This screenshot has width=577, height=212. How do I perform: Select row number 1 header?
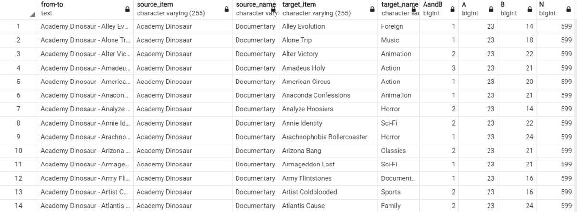[x=19, y=26]
